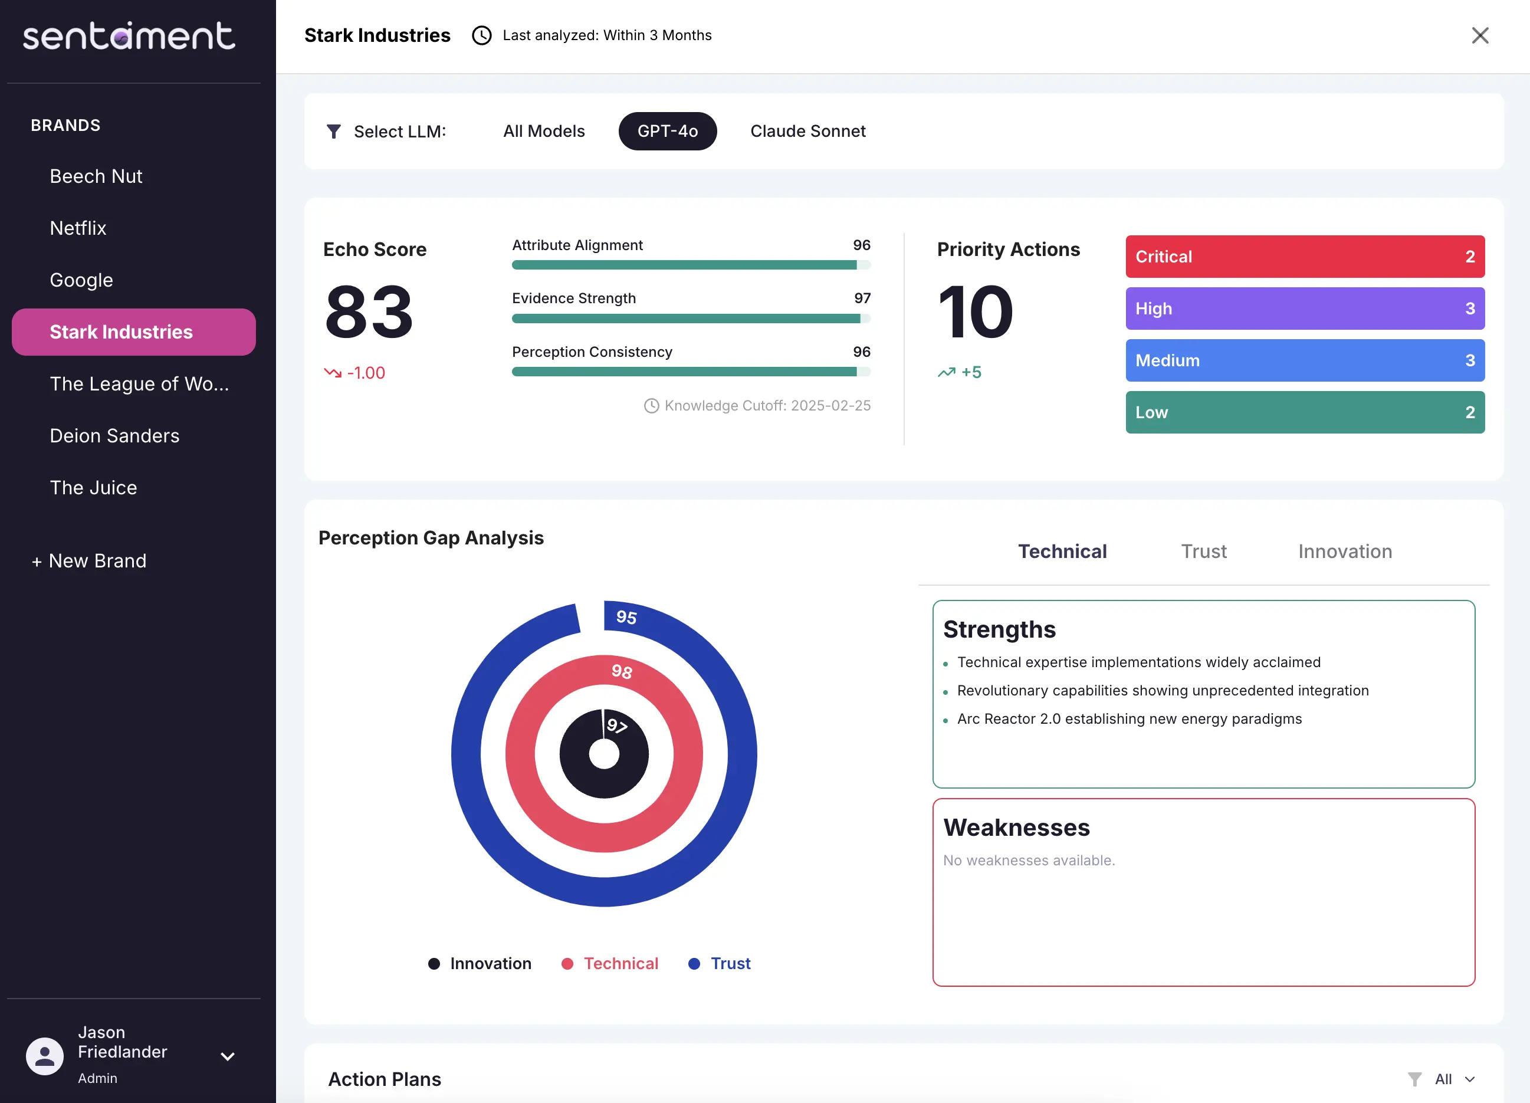The width and height of the screenshot is (1530, 1103).
Task: Click the Evidence Strength progress bar
Action: pyautogui.click(x=691, y=319)
